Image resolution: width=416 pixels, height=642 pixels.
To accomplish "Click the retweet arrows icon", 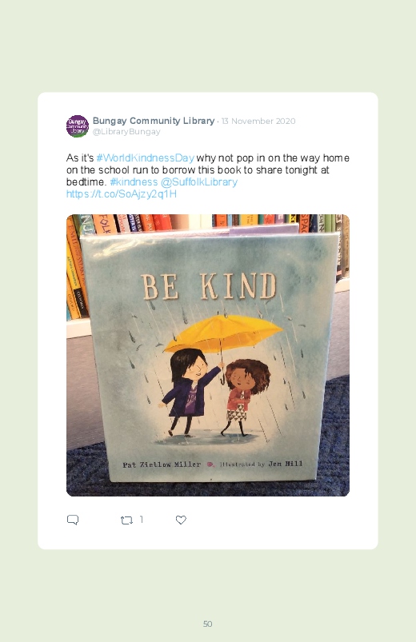I will pos(126,520).
